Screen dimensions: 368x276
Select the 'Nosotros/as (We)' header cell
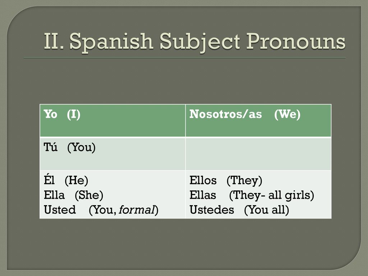tap(258, 121)
